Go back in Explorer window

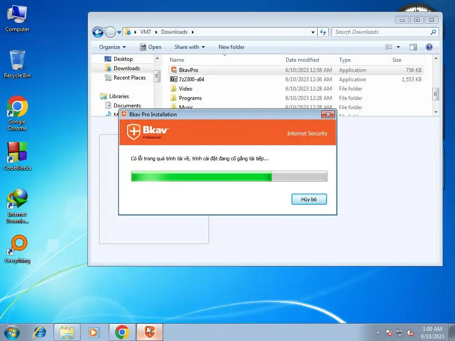(x=98, y=32)
